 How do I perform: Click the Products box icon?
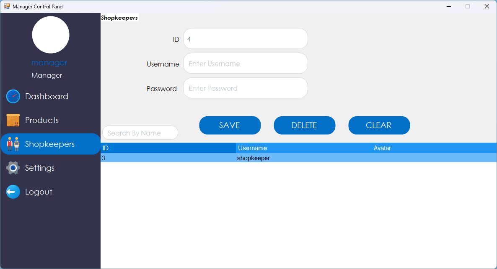(x=13, y=120)
